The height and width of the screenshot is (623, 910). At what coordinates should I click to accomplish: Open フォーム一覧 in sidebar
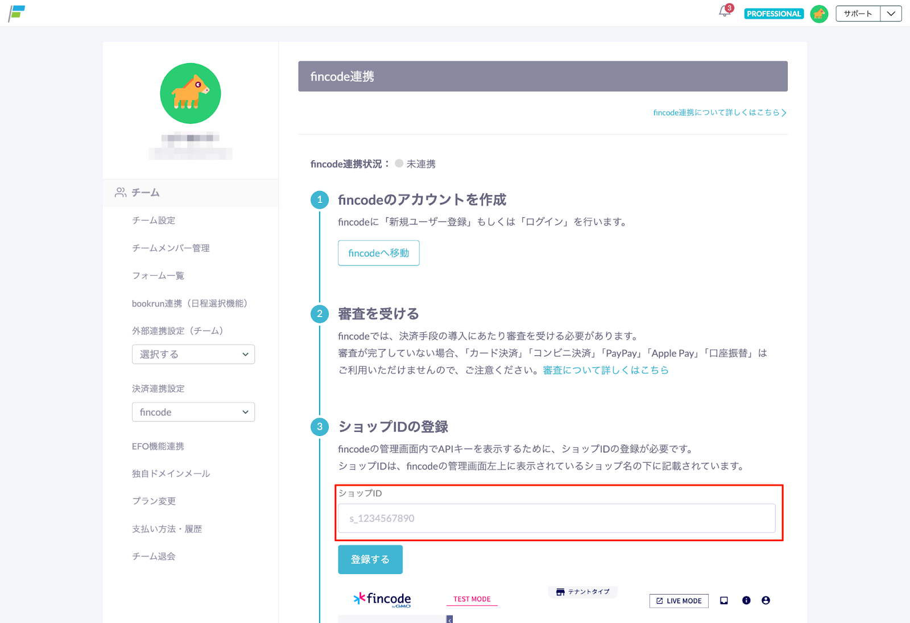(158, 276)
